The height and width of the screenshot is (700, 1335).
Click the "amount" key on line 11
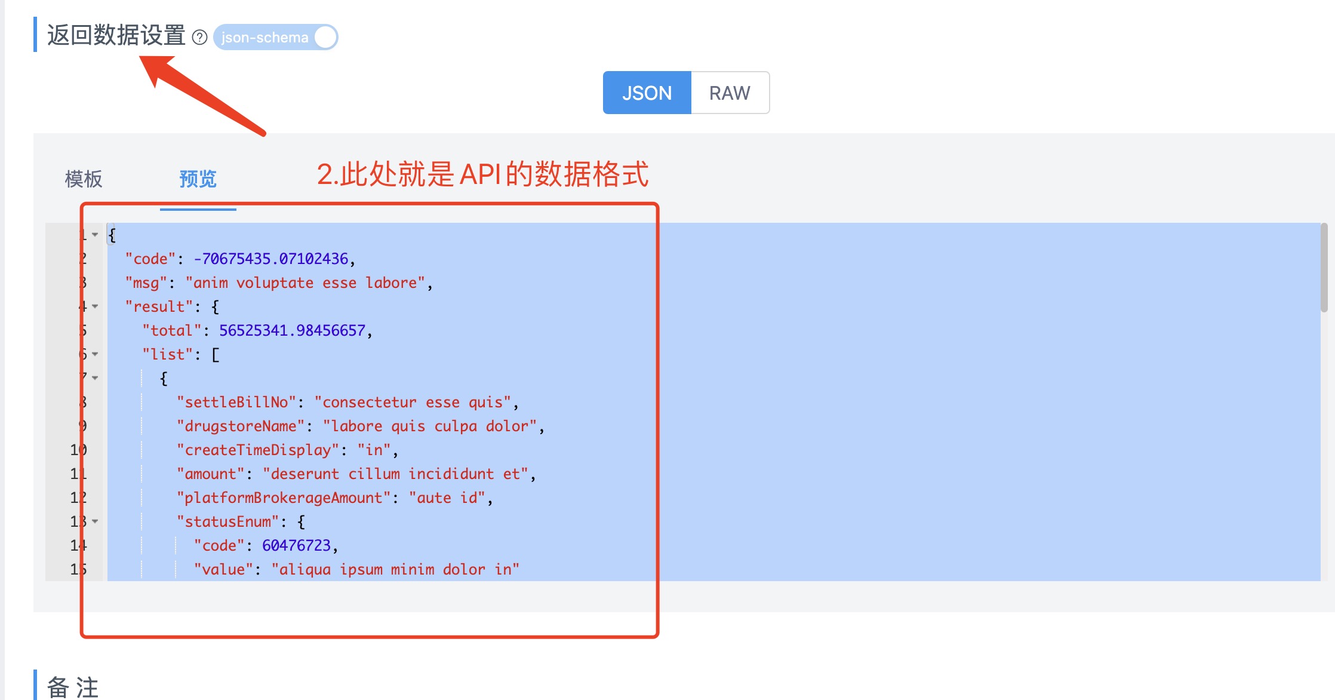(211, 474)
